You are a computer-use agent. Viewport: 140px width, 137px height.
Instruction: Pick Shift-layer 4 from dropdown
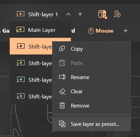click(31, 96)
